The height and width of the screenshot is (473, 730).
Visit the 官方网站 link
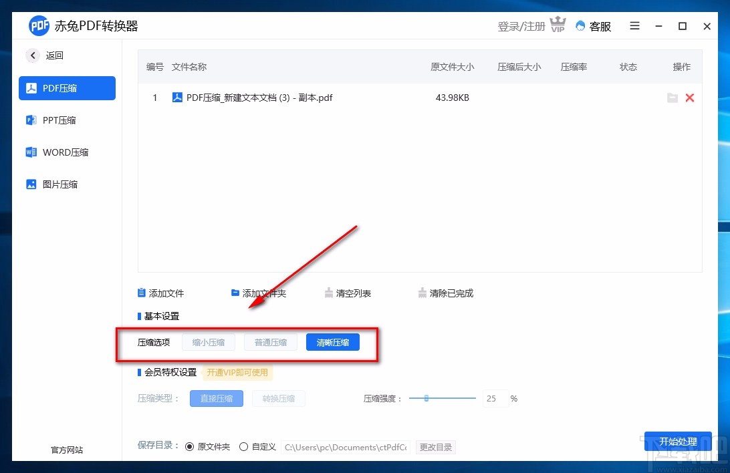[x=66, y=450]
